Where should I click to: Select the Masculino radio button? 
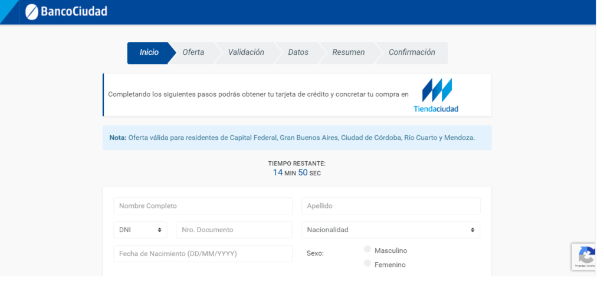(368, 250)
